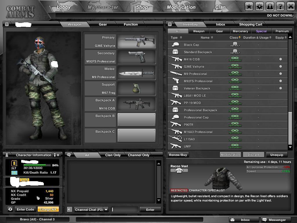Open the Lobby menu
Screen dimensions: 297x223
(64, 7)
